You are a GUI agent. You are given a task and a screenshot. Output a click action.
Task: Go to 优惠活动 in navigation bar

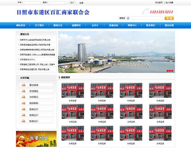click(x=113, y=25)
